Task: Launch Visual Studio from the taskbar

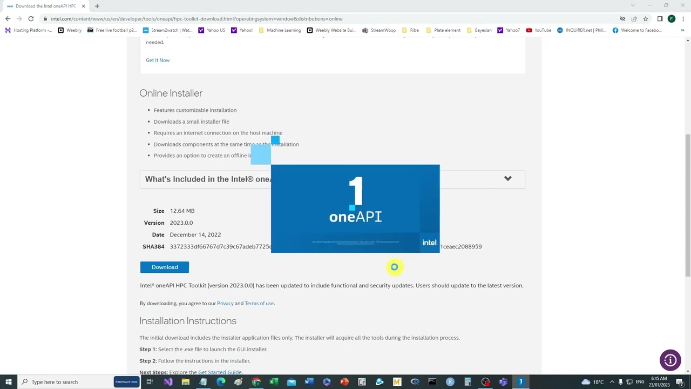Action: [x=168, y=382]
